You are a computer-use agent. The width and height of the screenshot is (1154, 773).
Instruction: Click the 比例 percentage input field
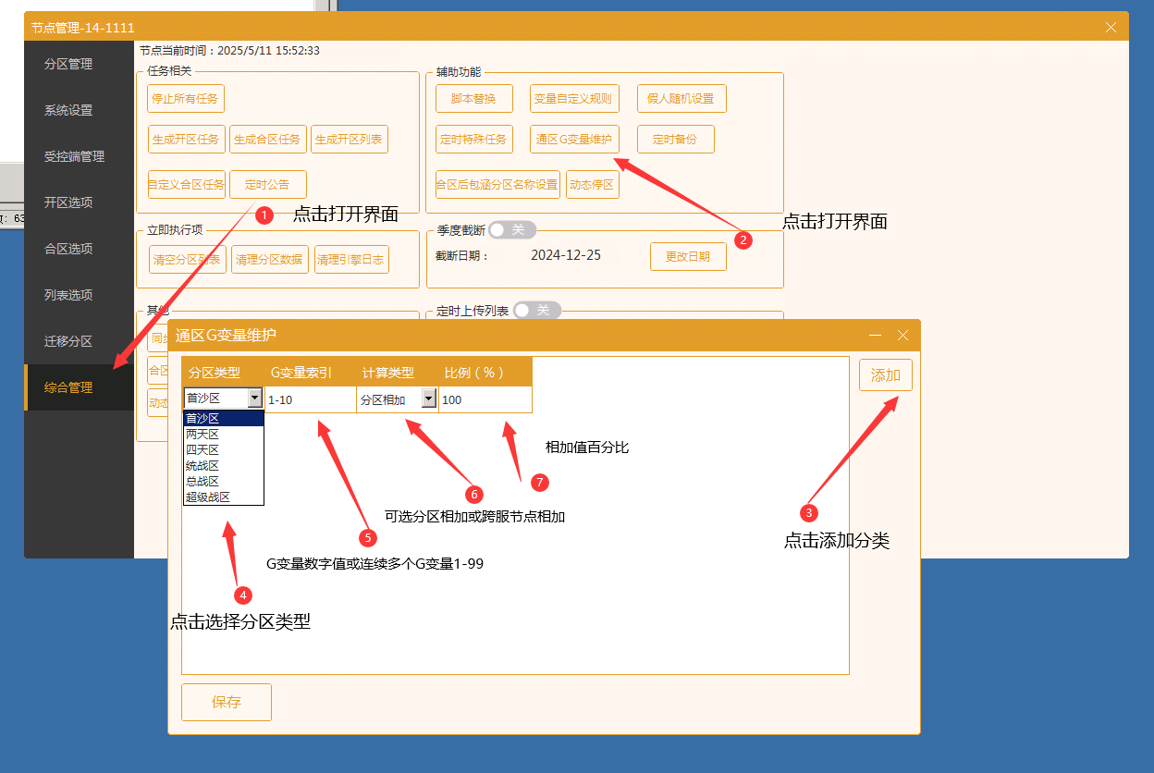[485, 399]
